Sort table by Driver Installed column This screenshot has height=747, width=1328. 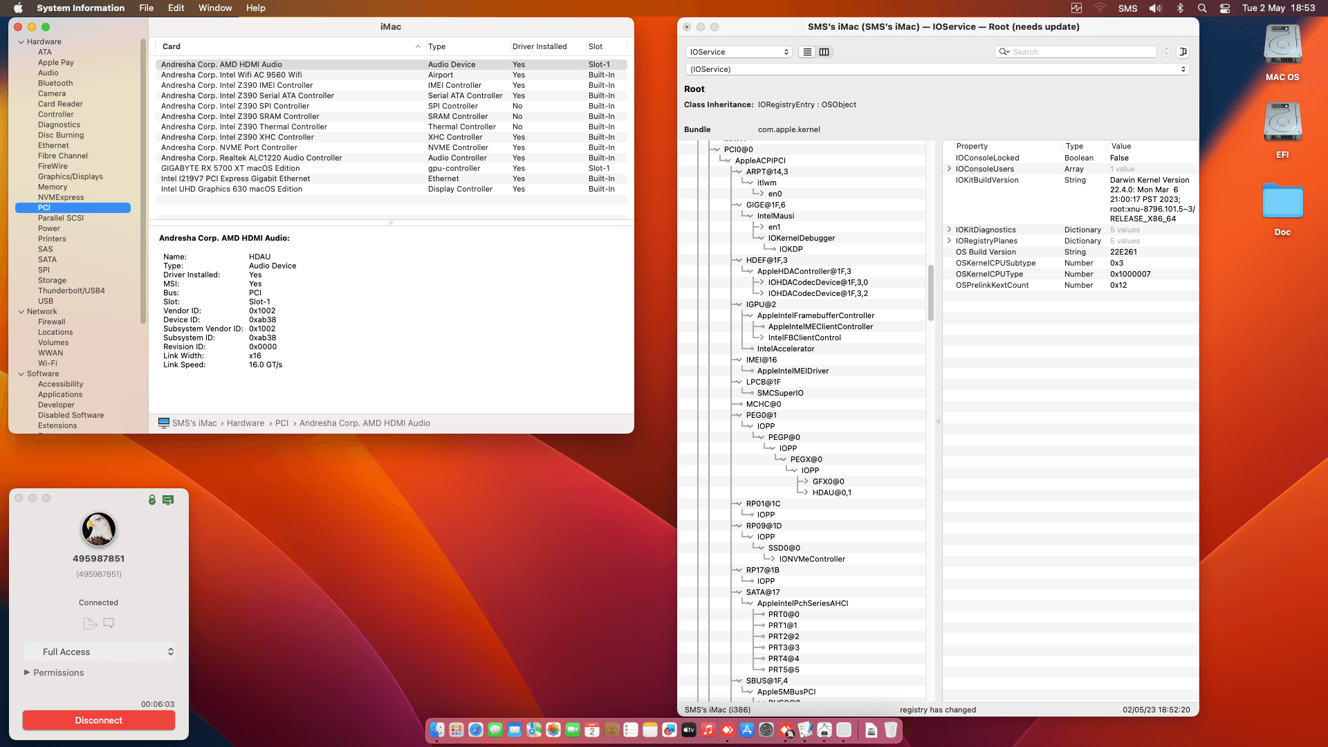point(547,46)
